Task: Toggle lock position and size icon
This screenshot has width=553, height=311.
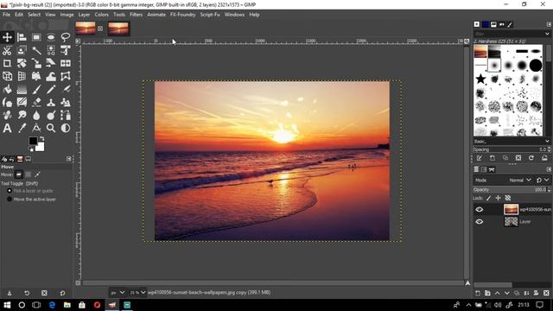Action: coord(498,198)
